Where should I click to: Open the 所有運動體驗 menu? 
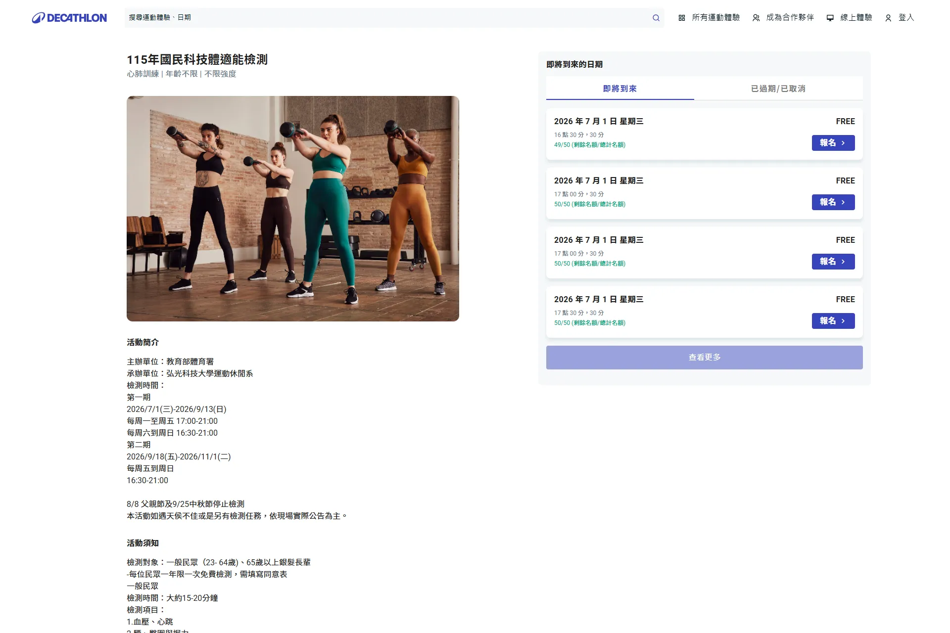(709, 18)
